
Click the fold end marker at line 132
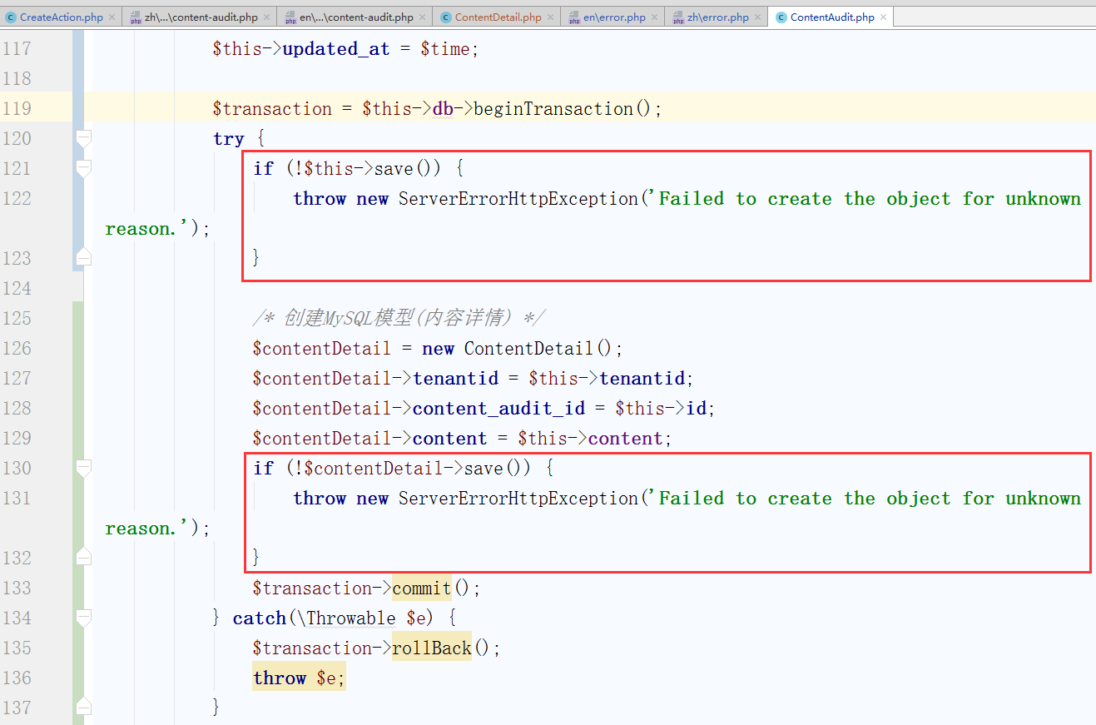pos(83,558)
